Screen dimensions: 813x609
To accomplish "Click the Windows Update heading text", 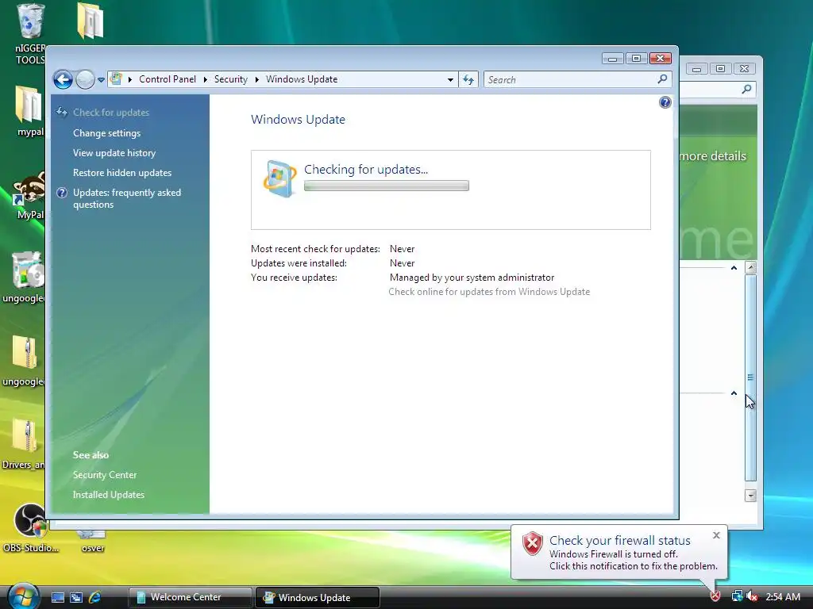I will pyautogui.click(x=299, y=120).
